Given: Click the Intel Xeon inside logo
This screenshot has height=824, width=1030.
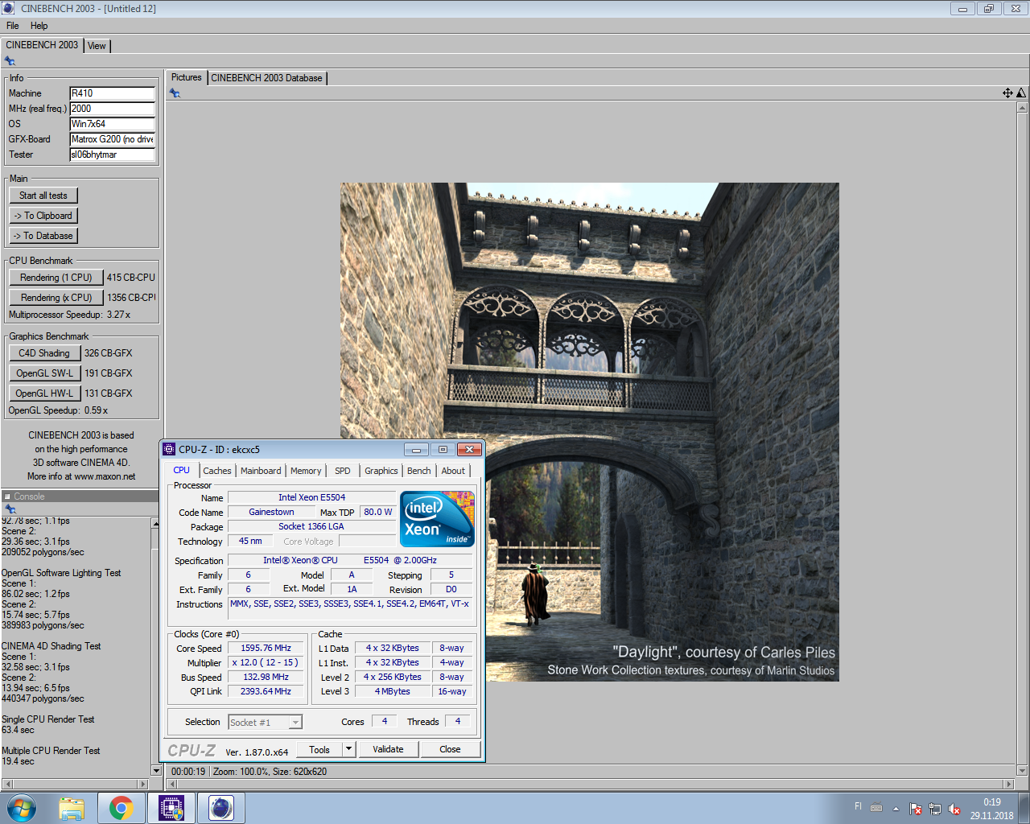Looking at the screenshot, I should click(x=437, y=519).
